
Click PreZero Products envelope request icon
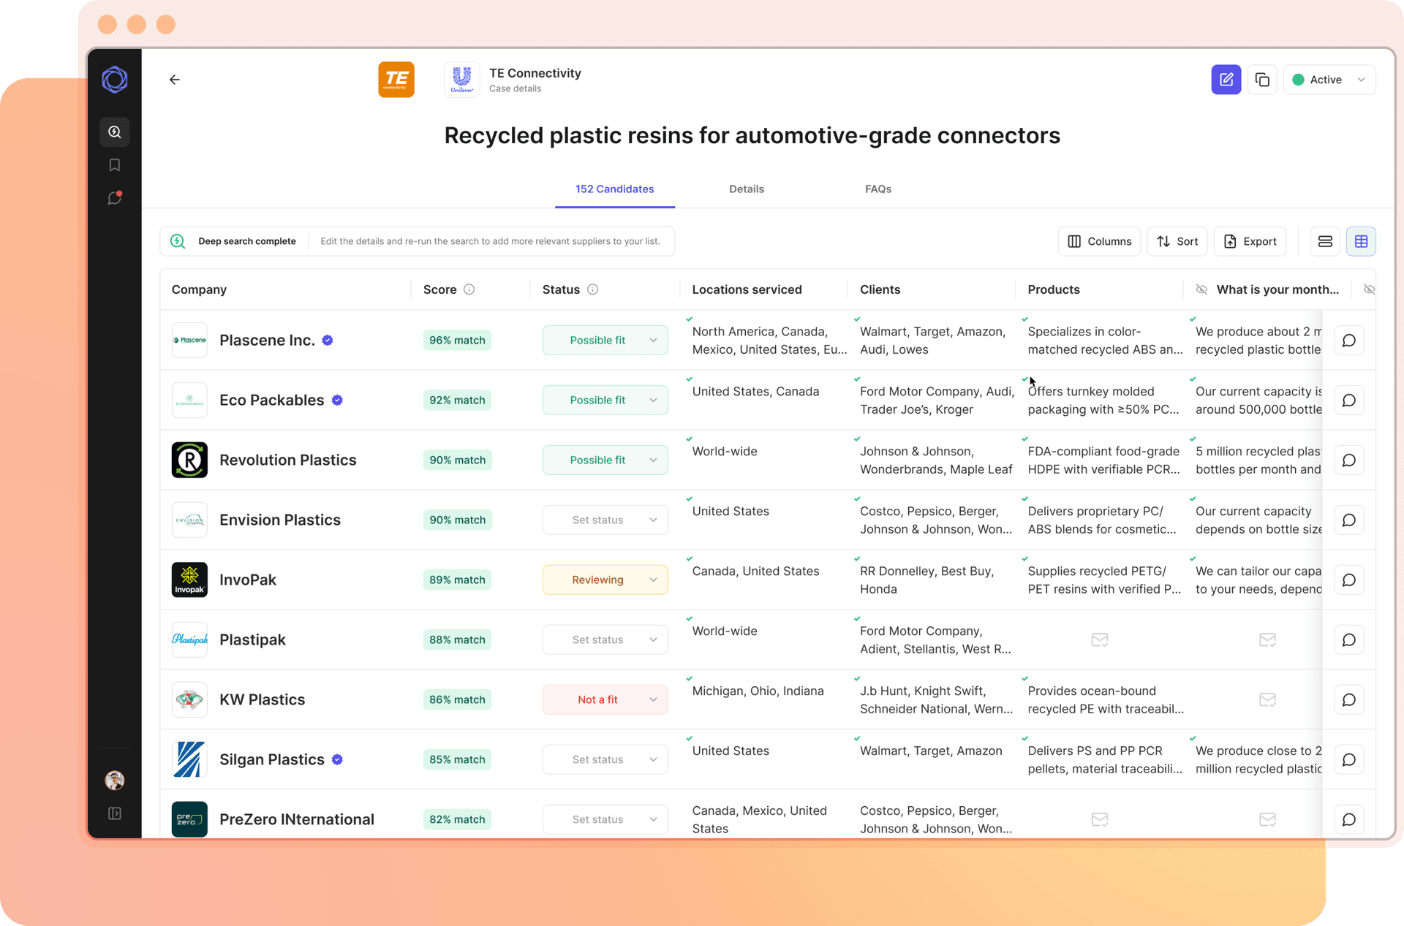click(1099, 819)
